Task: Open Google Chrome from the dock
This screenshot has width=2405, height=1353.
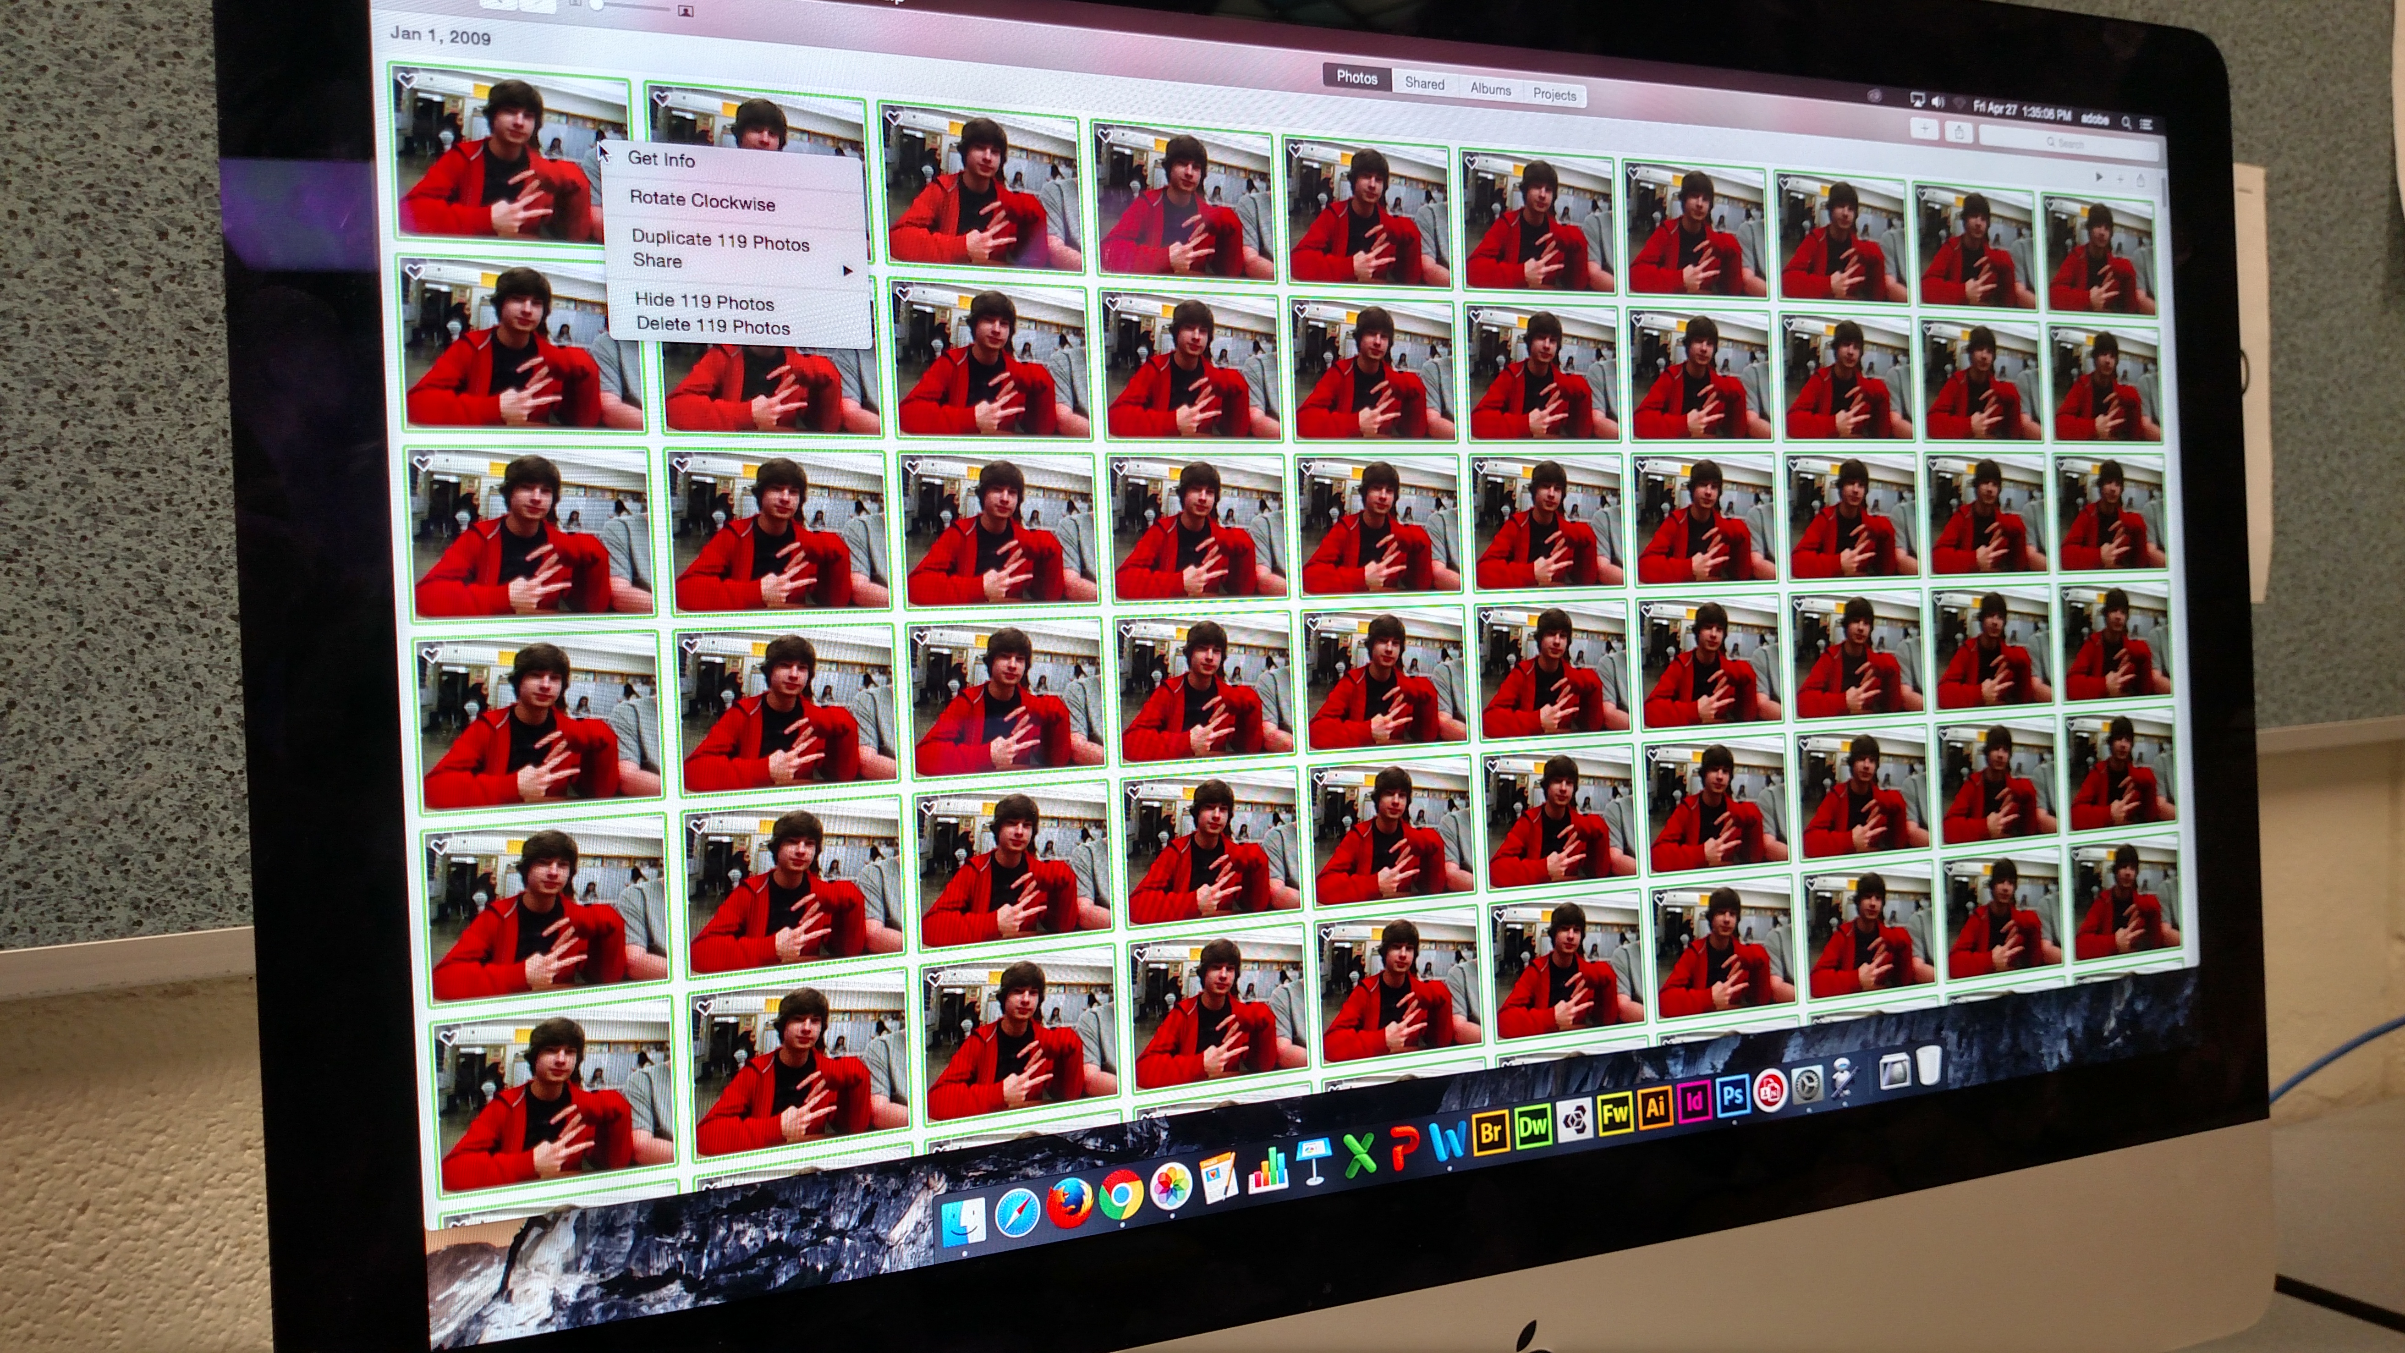Action: click(1120, 1195)
